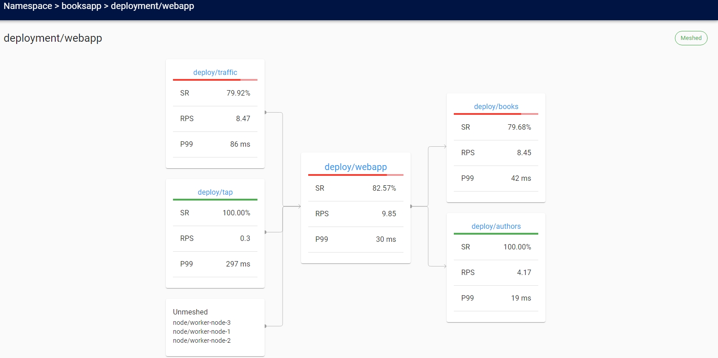Click the arrowhead pointing into deploy/books
718x358 pixels.
coord(444,146)
